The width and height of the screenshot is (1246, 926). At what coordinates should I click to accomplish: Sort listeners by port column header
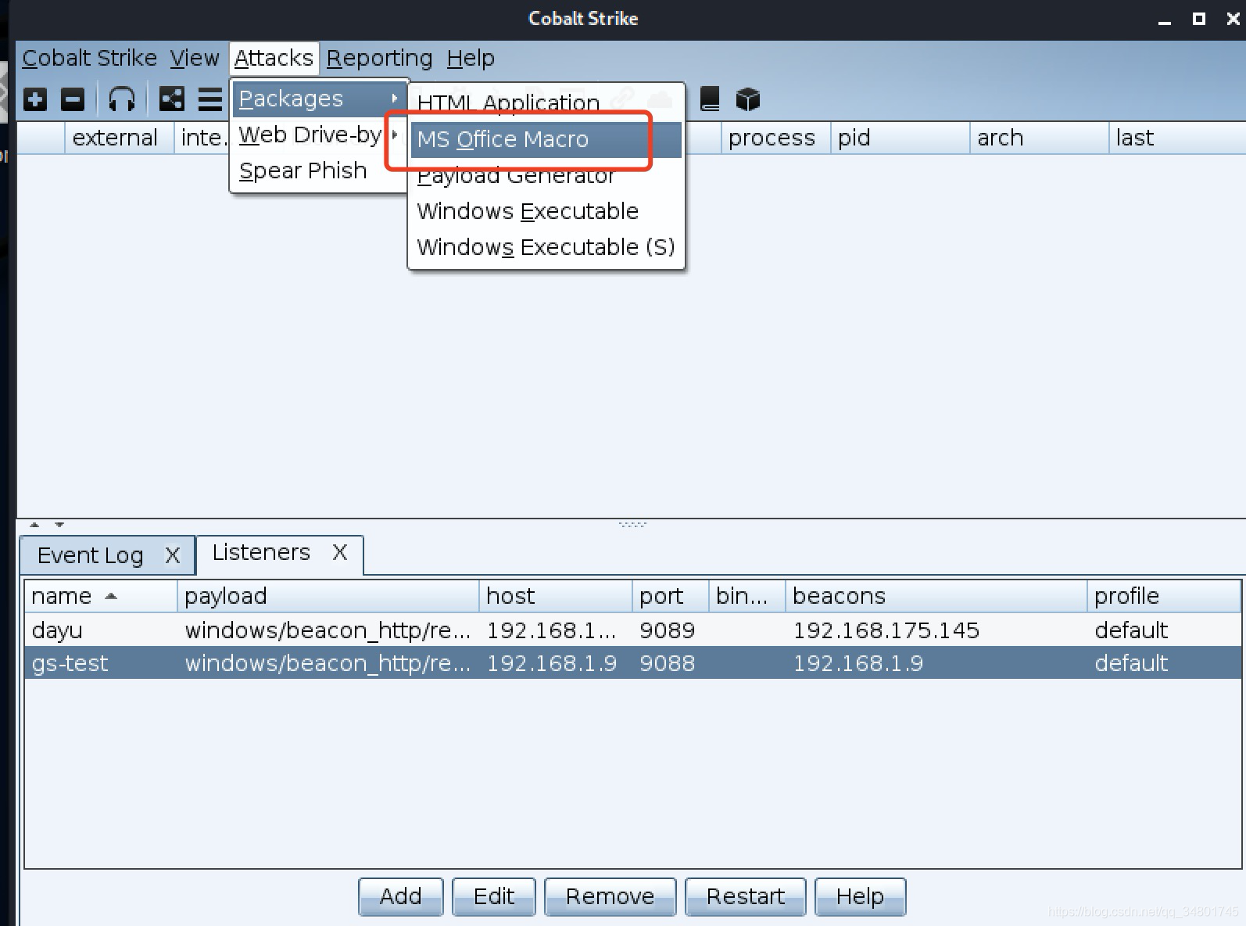tap(671, 596)
